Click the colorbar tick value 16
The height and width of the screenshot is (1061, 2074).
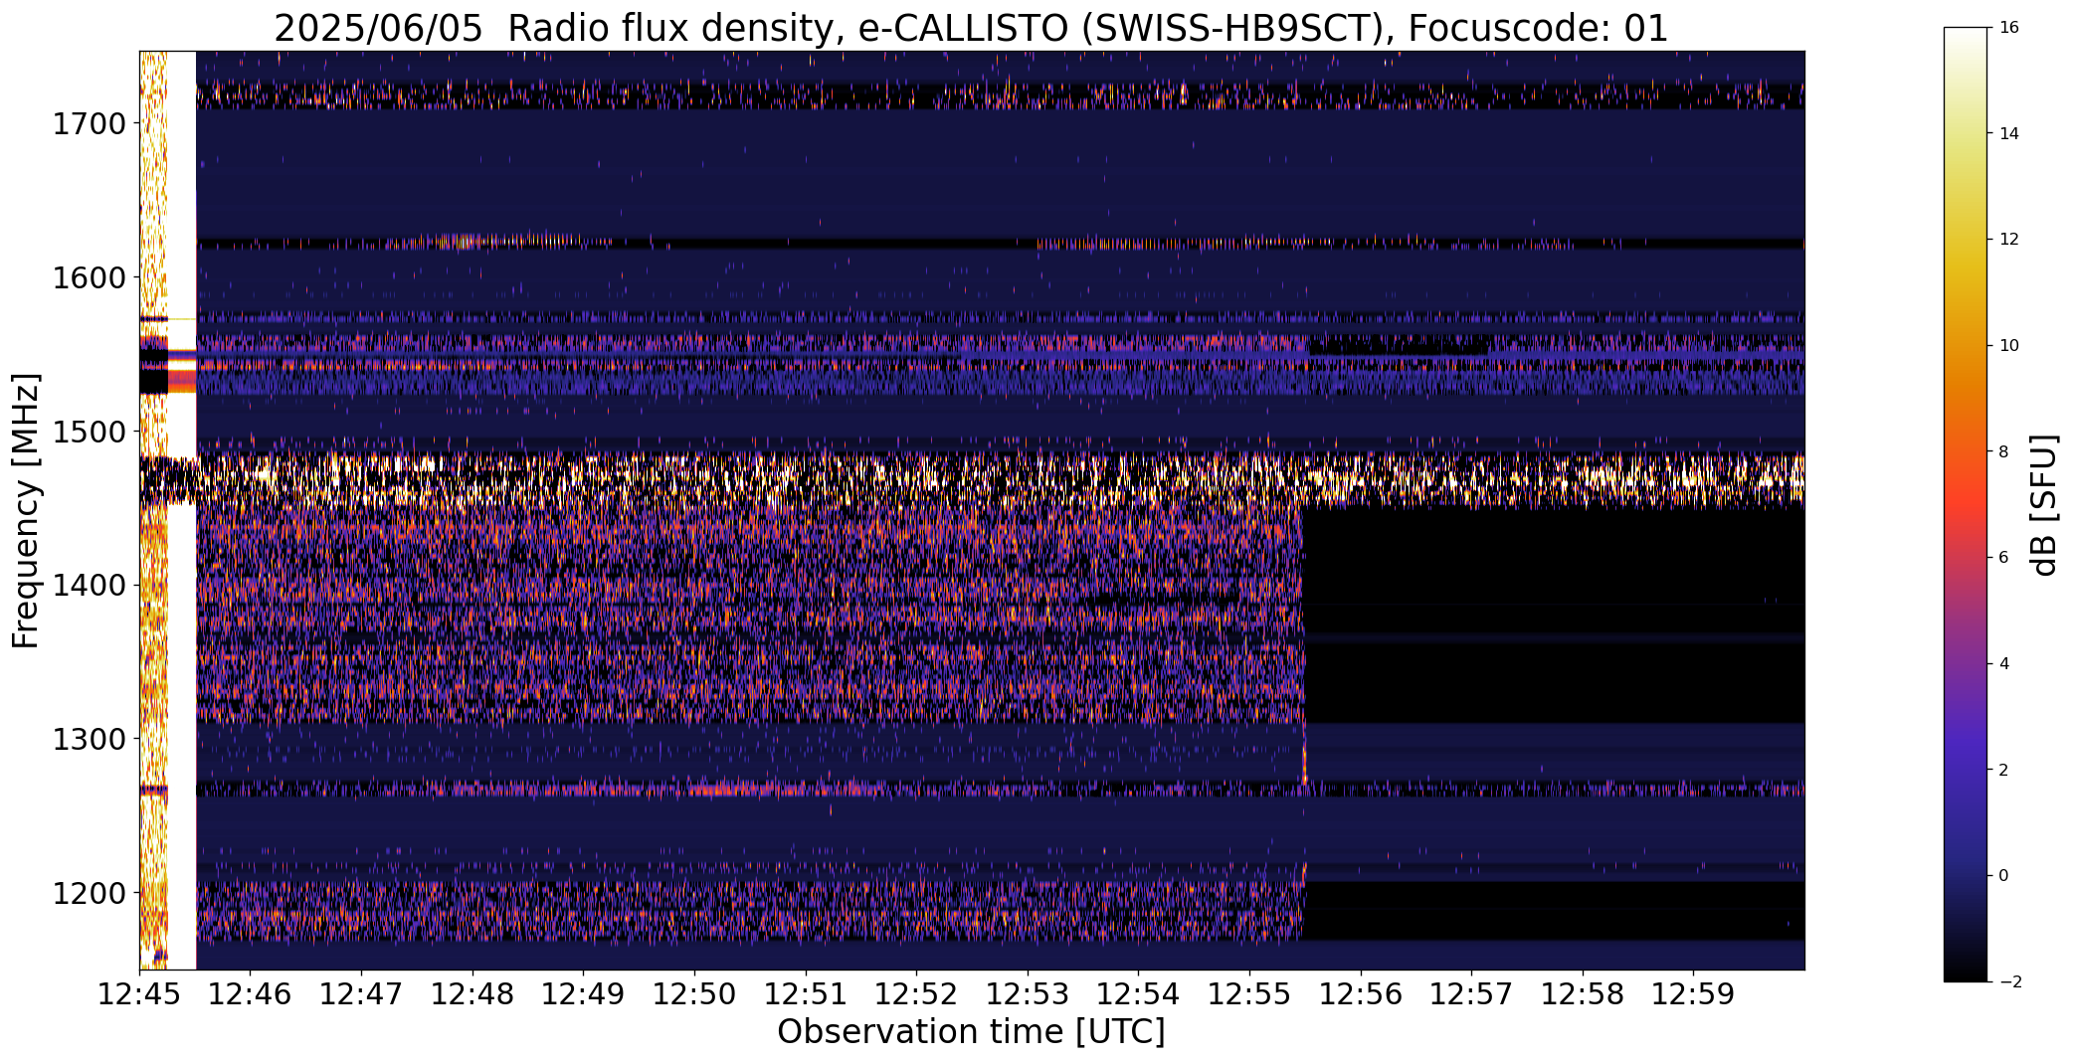point(2008,28)
